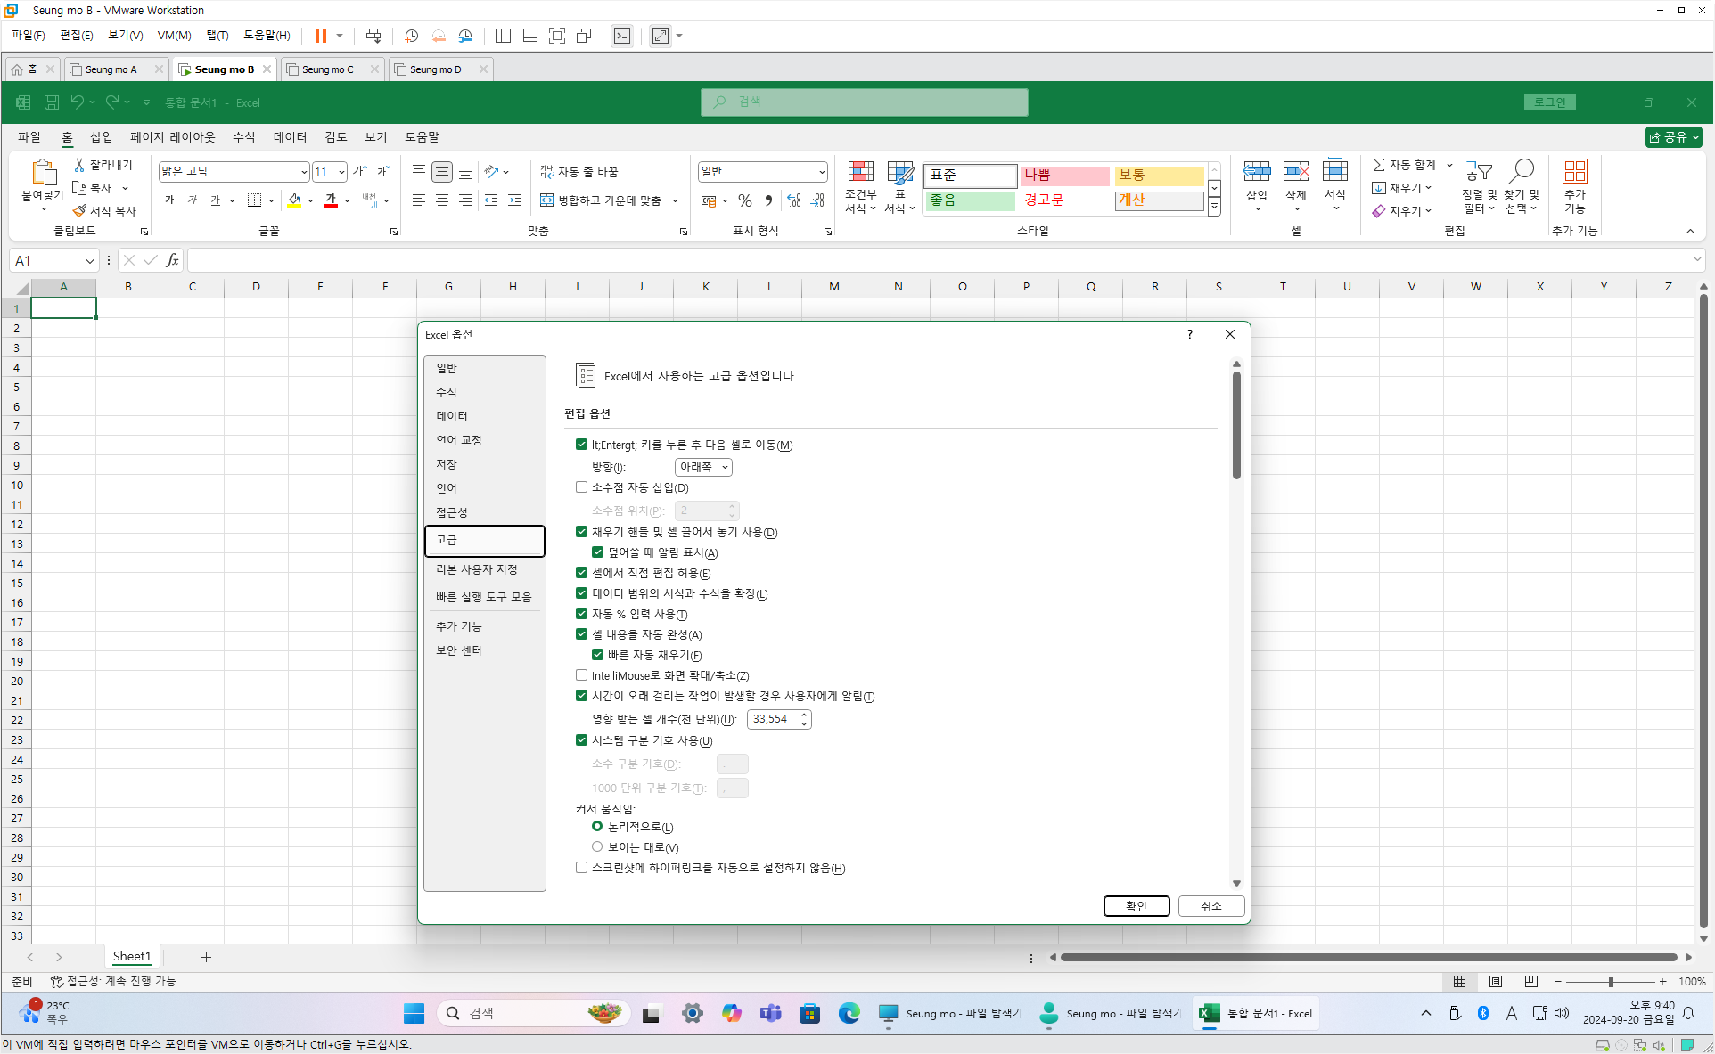This screenshot has height=1054, width=1715.
Task: Switch to the Seung mo C tab
Action: (x=327, y=69)
